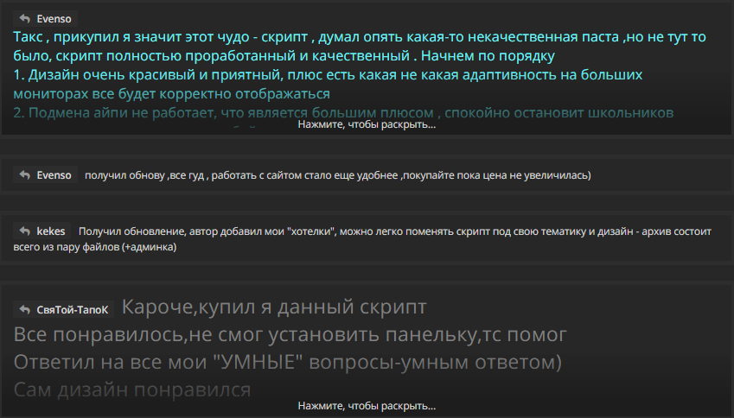734x418 pixels.
Task: Click the reply arrow icon next to СвяТой-ТапоК
Action: 25,309
